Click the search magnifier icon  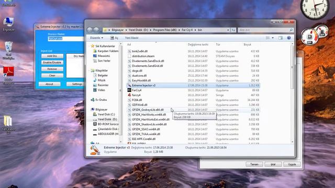(x=291, y=30)
